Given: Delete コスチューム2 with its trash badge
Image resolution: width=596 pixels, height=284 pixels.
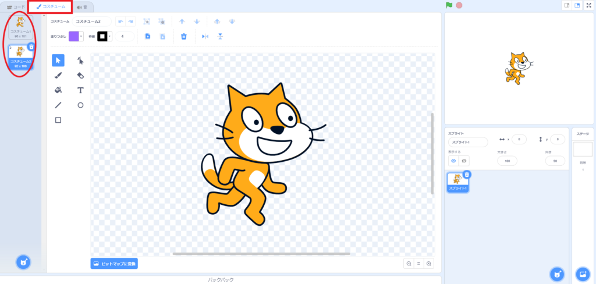Looking at the screenshot, I should pos(31,47).
